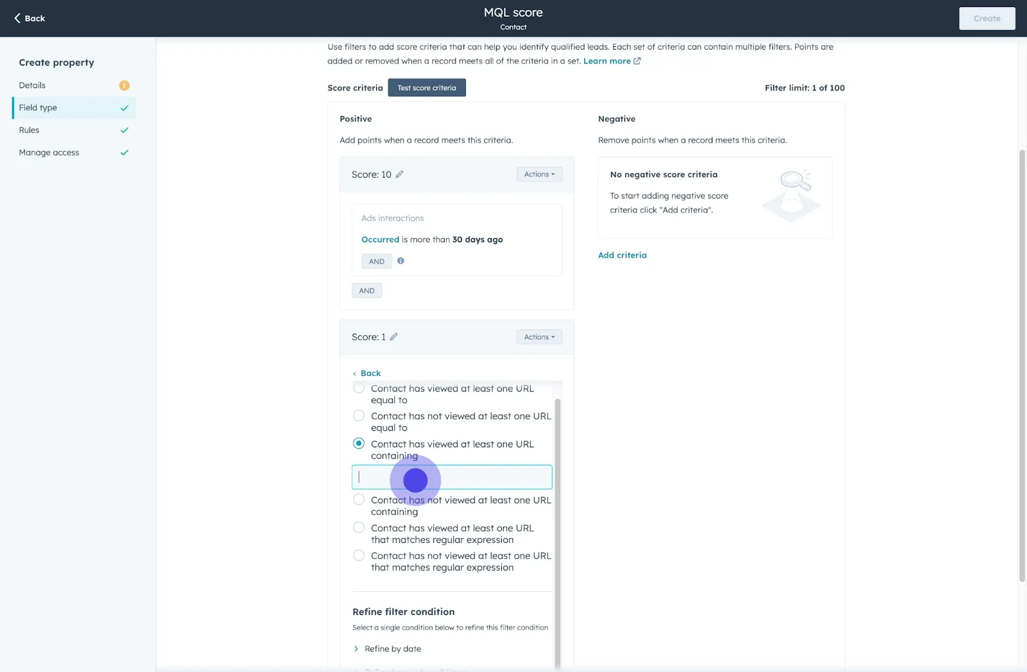Click the Ads interactions filter card title
Viewport: 1027px width, 672px height.
click(x=392, y=218)
